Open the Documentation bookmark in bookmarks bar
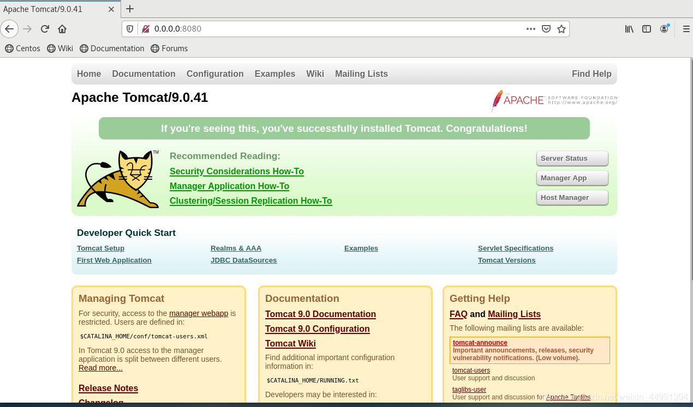Screen dimensions: 693x407 pyautogui.click(x=112, y=48)
